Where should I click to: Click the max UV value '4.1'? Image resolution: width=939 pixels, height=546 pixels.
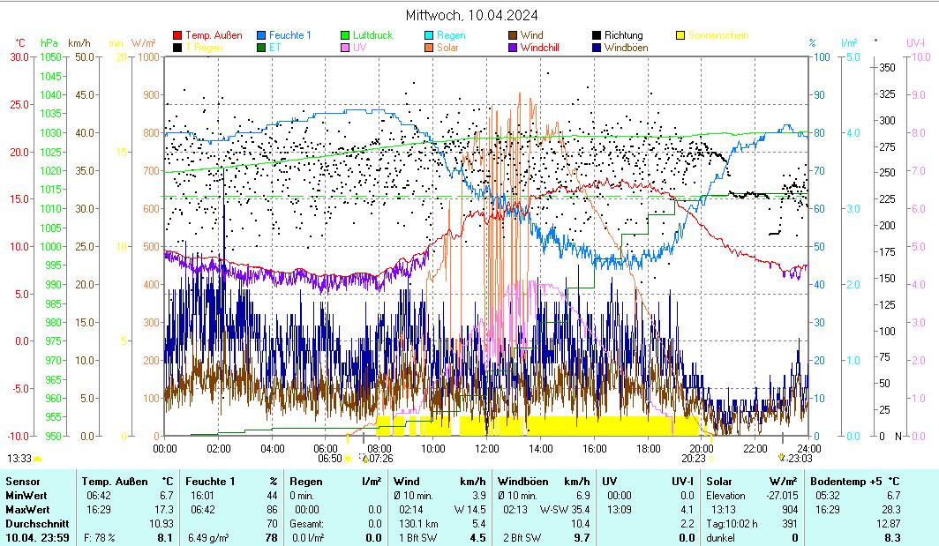tap(687, 510)
